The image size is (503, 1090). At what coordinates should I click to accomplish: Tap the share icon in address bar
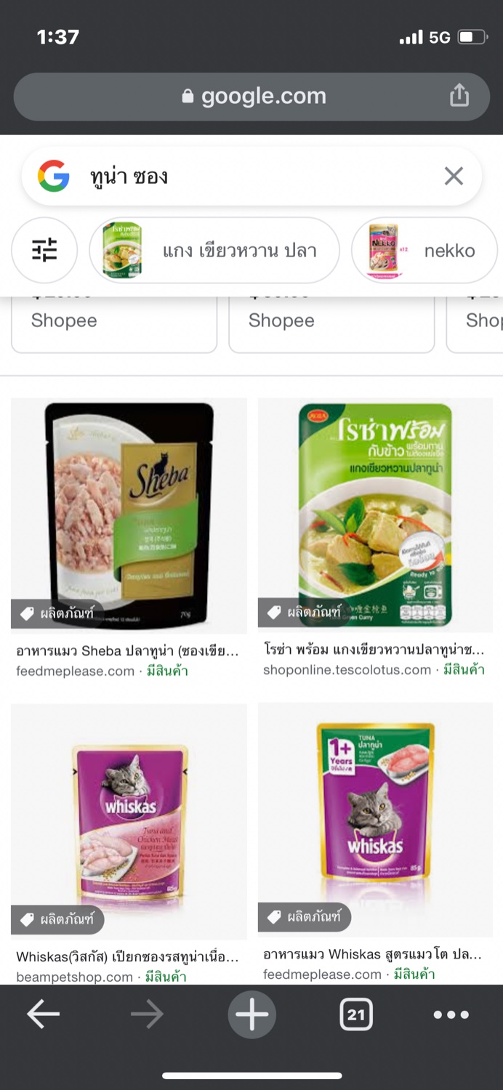click(459, 95)
